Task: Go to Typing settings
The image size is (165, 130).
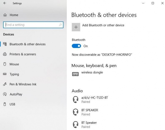Action: point(14,74)
